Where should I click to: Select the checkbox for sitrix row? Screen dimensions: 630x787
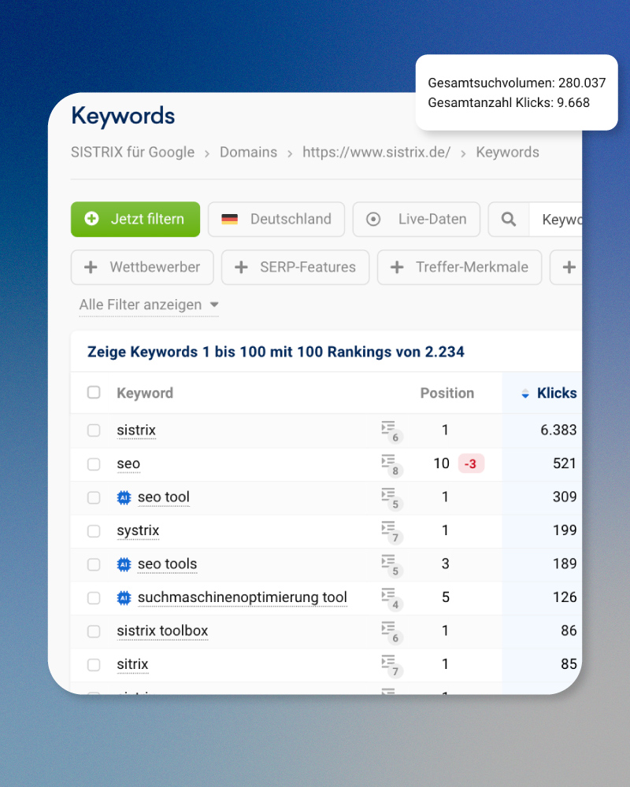click(94, 665)
